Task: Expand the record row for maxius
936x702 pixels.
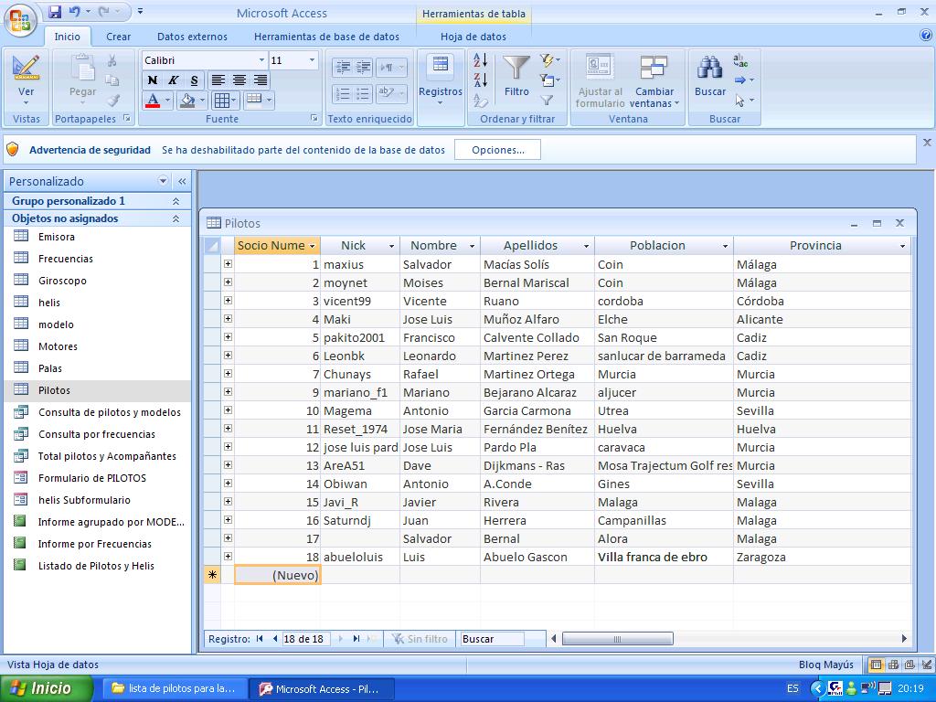Action: click(228, 264)
